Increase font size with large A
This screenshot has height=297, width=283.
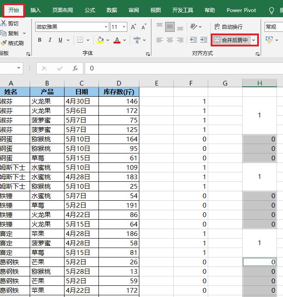(x=134, y=27)
